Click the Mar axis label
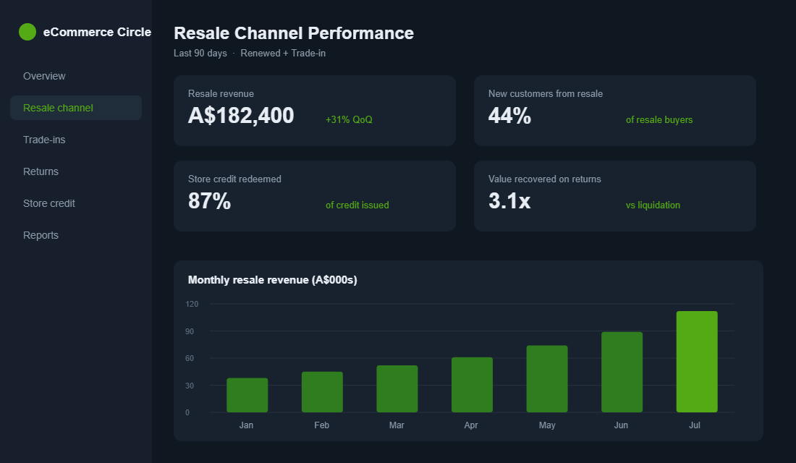This screenshot has width=796, height=463. 397,425
